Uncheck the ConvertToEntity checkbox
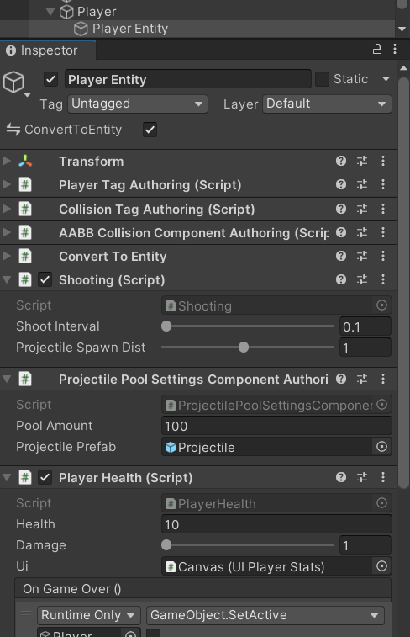The width and height of the screenshot is (410, 637). (x=150, y=130)
